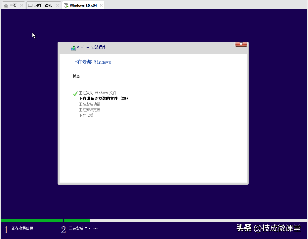Click the home icon in the 主页 tab
Viewport: 308px width, 239px height.
6,5
